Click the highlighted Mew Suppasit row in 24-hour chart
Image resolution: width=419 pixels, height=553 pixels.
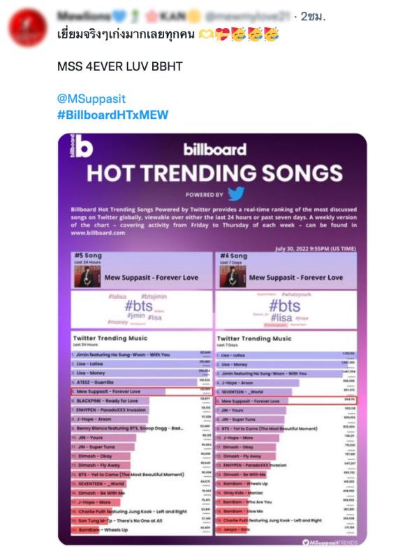pyautogui.click(x=142, y=392)
